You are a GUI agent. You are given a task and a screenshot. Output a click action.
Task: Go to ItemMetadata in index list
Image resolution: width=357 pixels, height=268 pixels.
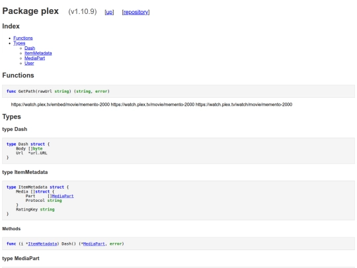[x=38, y=53]
